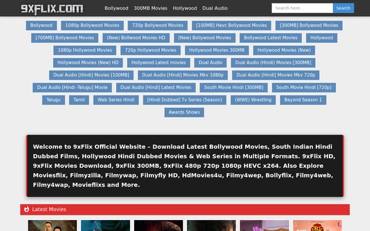Viewport: 370px width, 231px height.
Task: Select Hollywood Movies 300MB tag
Action: click(217, 50)
